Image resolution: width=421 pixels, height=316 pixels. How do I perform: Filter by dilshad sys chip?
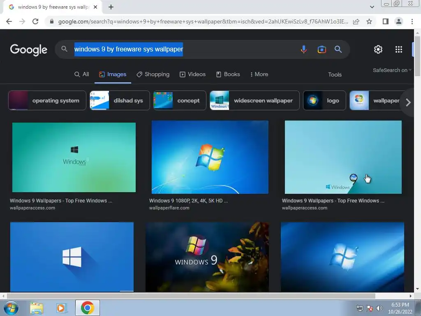pos(120,100)
